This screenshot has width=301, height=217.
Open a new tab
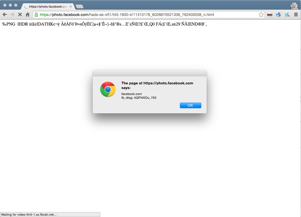point(80,7)
